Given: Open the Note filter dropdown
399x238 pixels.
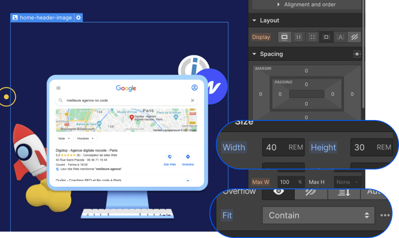Looking at the screenshot, I should coord(65,139).
